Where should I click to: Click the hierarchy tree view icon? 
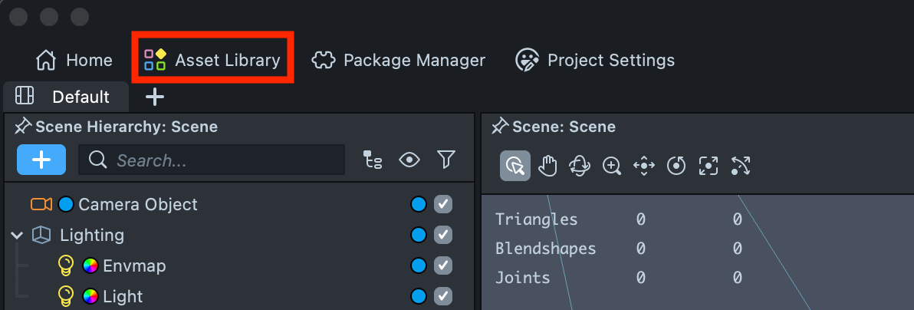point(373,160)
